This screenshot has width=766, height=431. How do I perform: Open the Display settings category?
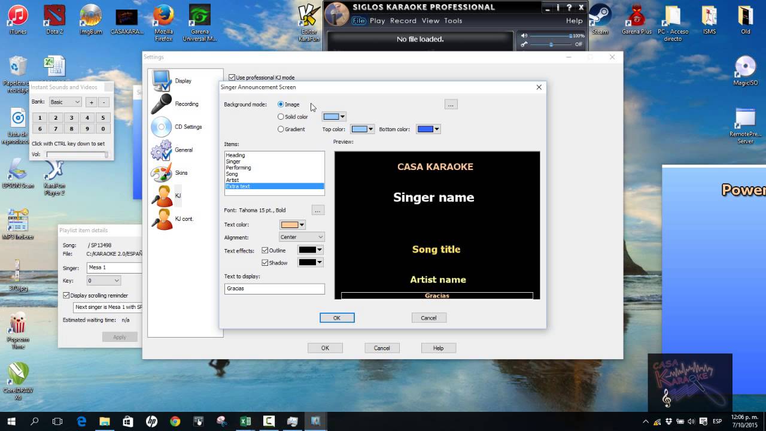(x=171, y=81)
